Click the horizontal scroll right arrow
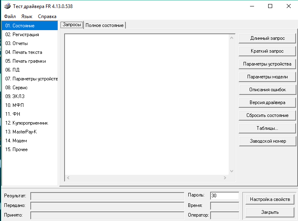The image size is (298, 221). coord(225,178)
